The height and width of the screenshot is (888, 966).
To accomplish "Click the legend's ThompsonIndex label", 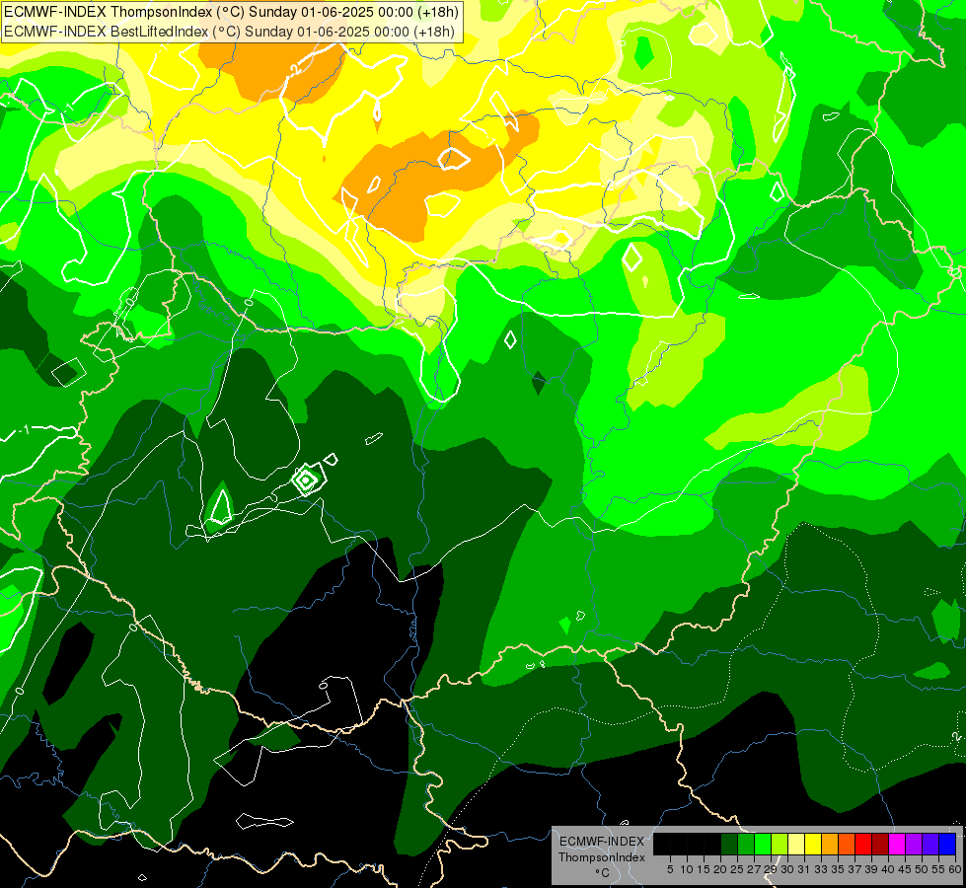I will pos(602,857).
